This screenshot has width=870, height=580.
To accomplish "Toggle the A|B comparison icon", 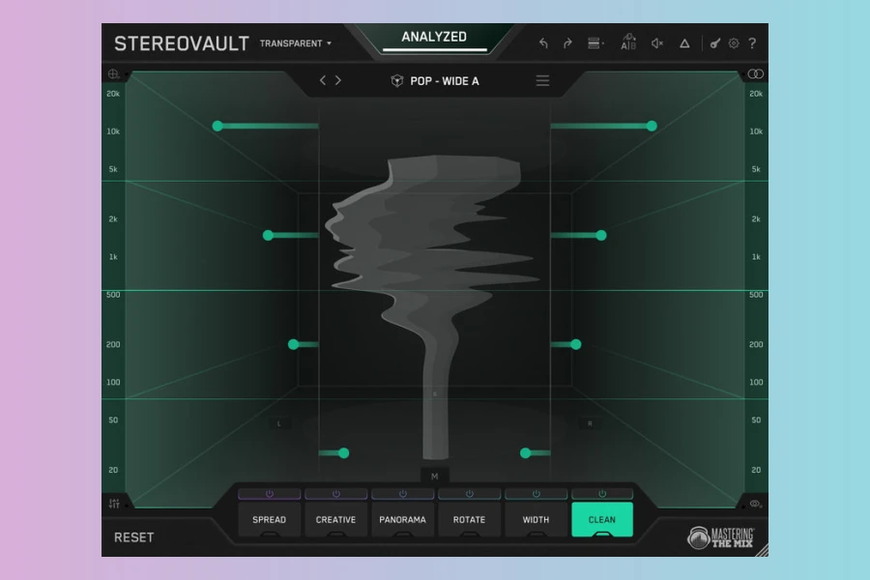I will pos(628,43).
